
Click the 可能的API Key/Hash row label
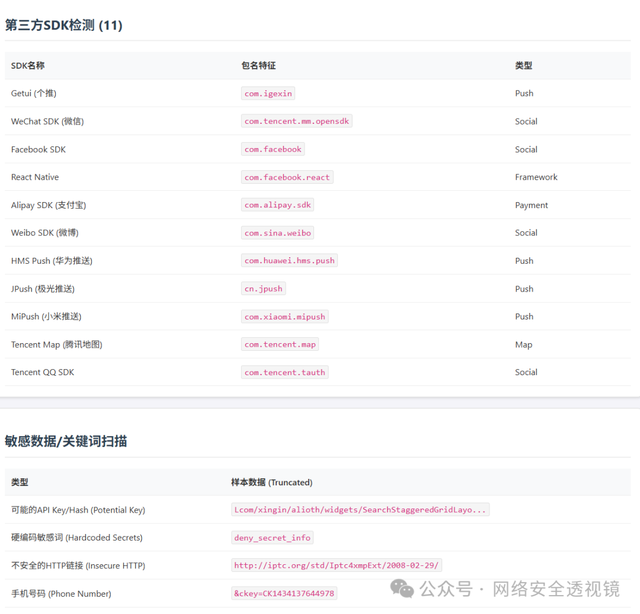[78, 510]
